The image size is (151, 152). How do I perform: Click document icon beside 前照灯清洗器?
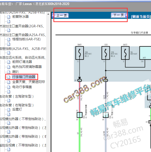click(9, 62)
